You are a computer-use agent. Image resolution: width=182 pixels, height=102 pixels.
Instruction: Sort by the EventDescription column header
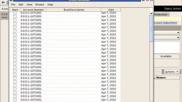74,10
